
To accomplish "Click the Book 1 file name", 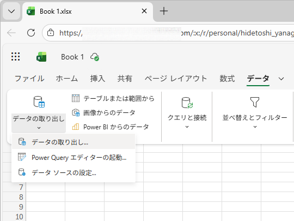I will point(72,57).
